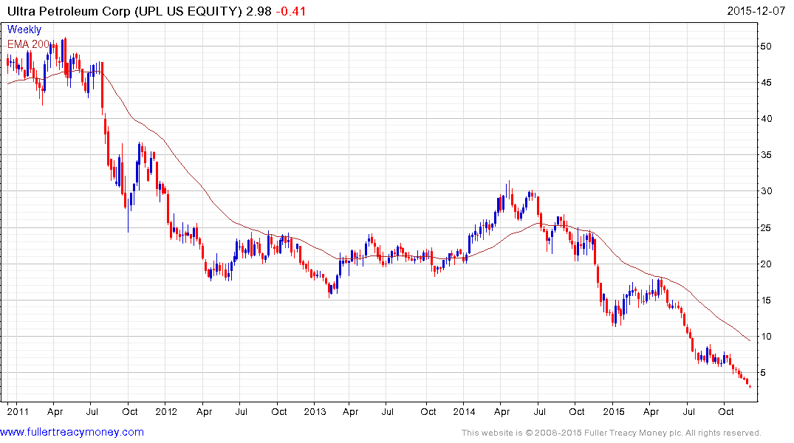Click the 2011 time axis label
This screenshot has width=794, height=443.
click(18, 411)
